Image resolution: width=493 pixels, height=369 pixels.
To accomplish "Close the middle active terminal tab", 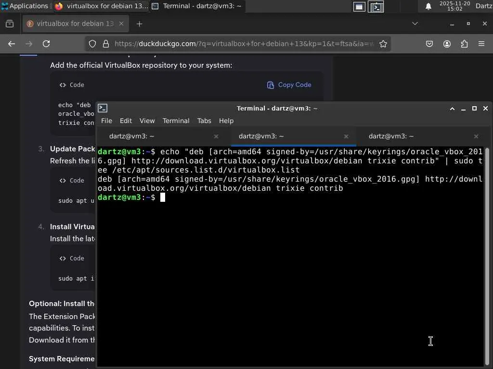I will tap(346, 136).
